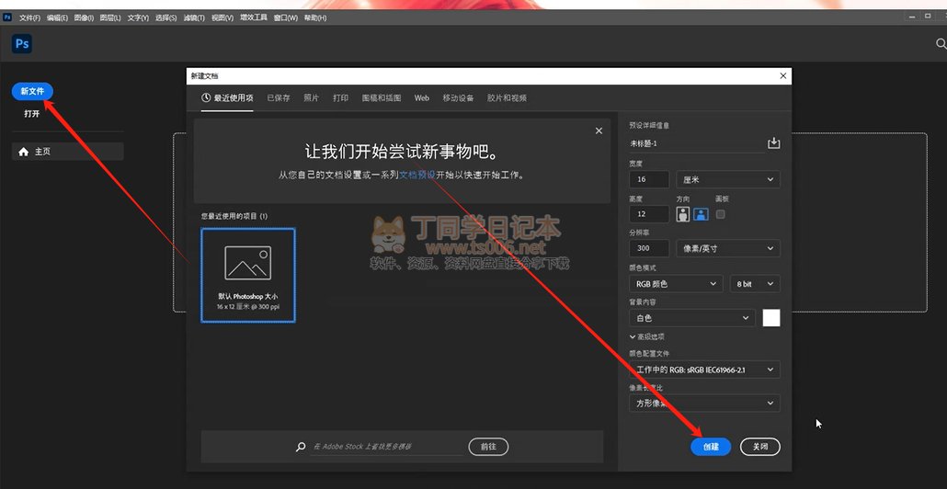Open the 选择(S) menu
The image size is (947, 489).
click(x=165, y=18)
